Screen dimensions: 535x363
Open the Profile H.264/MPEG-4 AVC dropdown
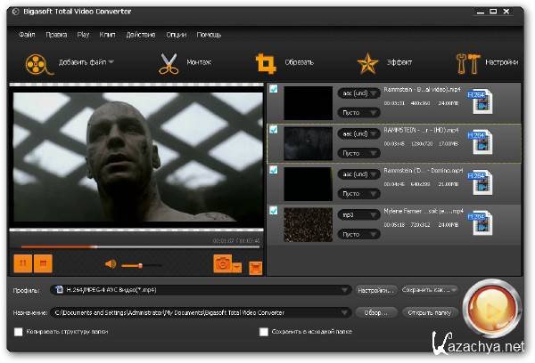(344, 289)
